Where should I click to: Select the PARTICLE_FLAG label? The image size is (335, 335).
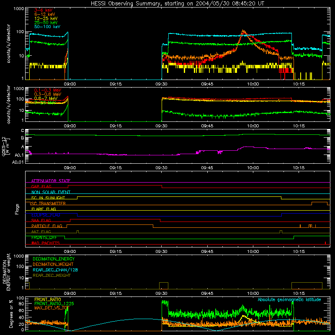(x=47, y=226)
